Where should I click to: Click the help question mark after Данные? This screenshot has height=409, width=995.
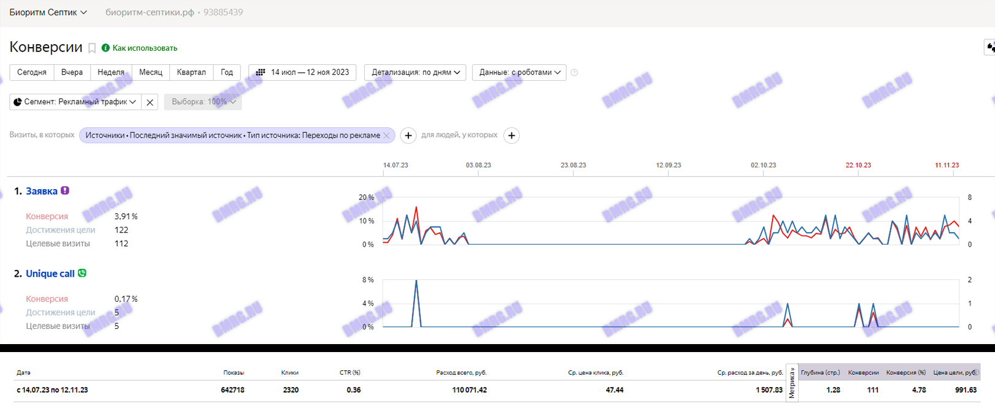[574, 73]
